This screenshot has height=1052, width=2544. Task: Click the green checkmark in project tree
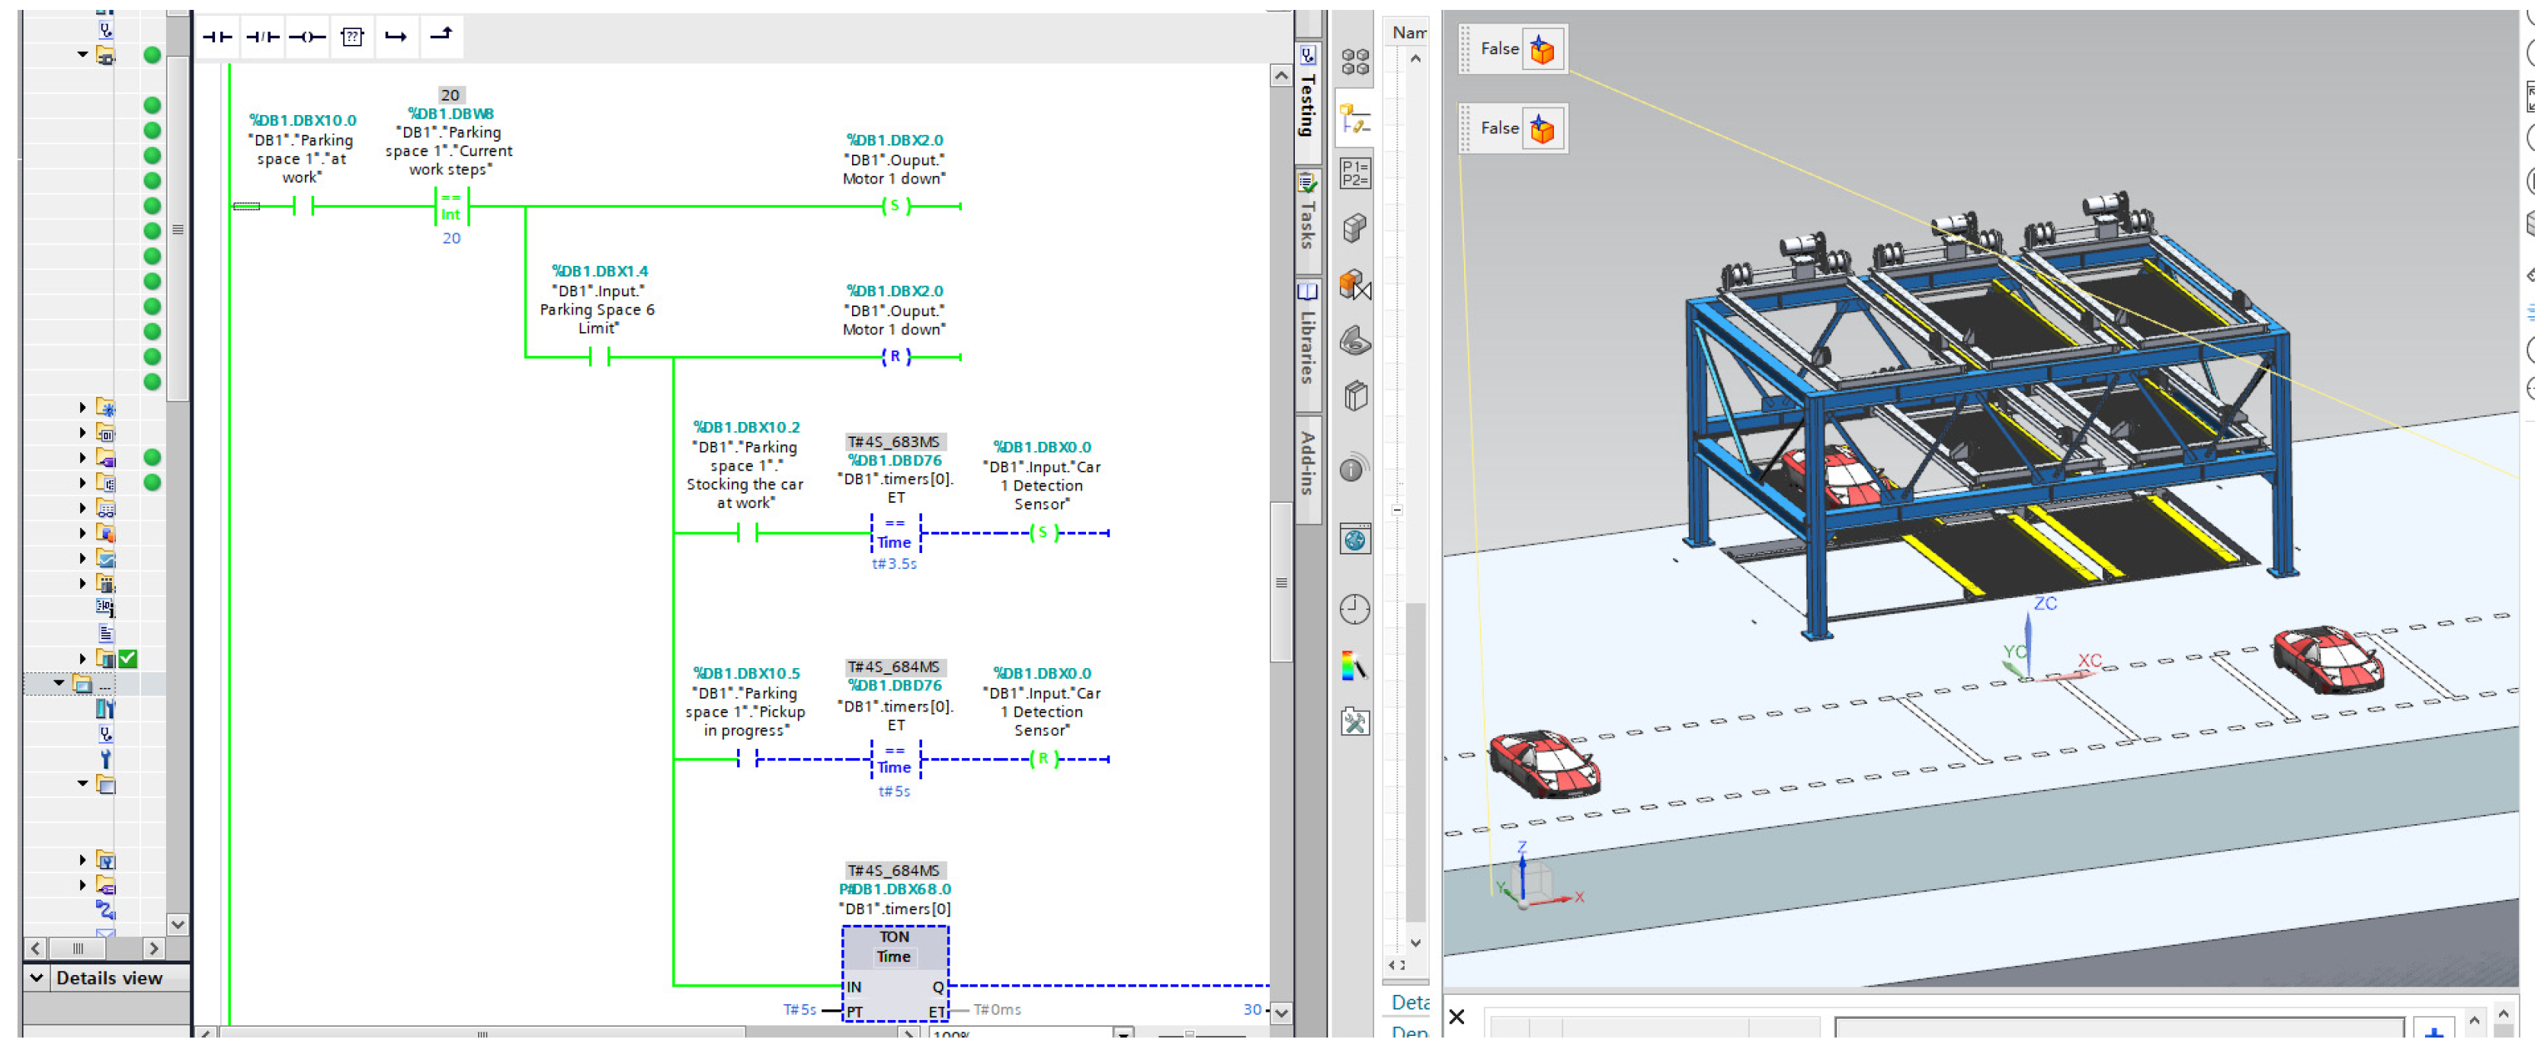point(128,659)
